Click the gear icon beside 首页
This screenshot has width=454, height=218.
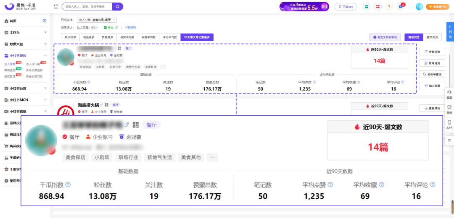[44, 21]
